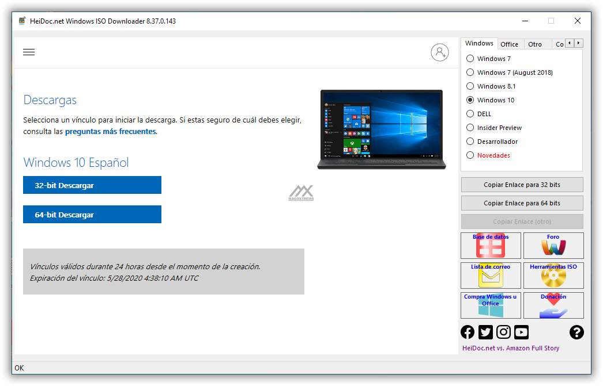The image size is (603, 386).
Task: Select the Insider Preview option
Action: [470, 128]
